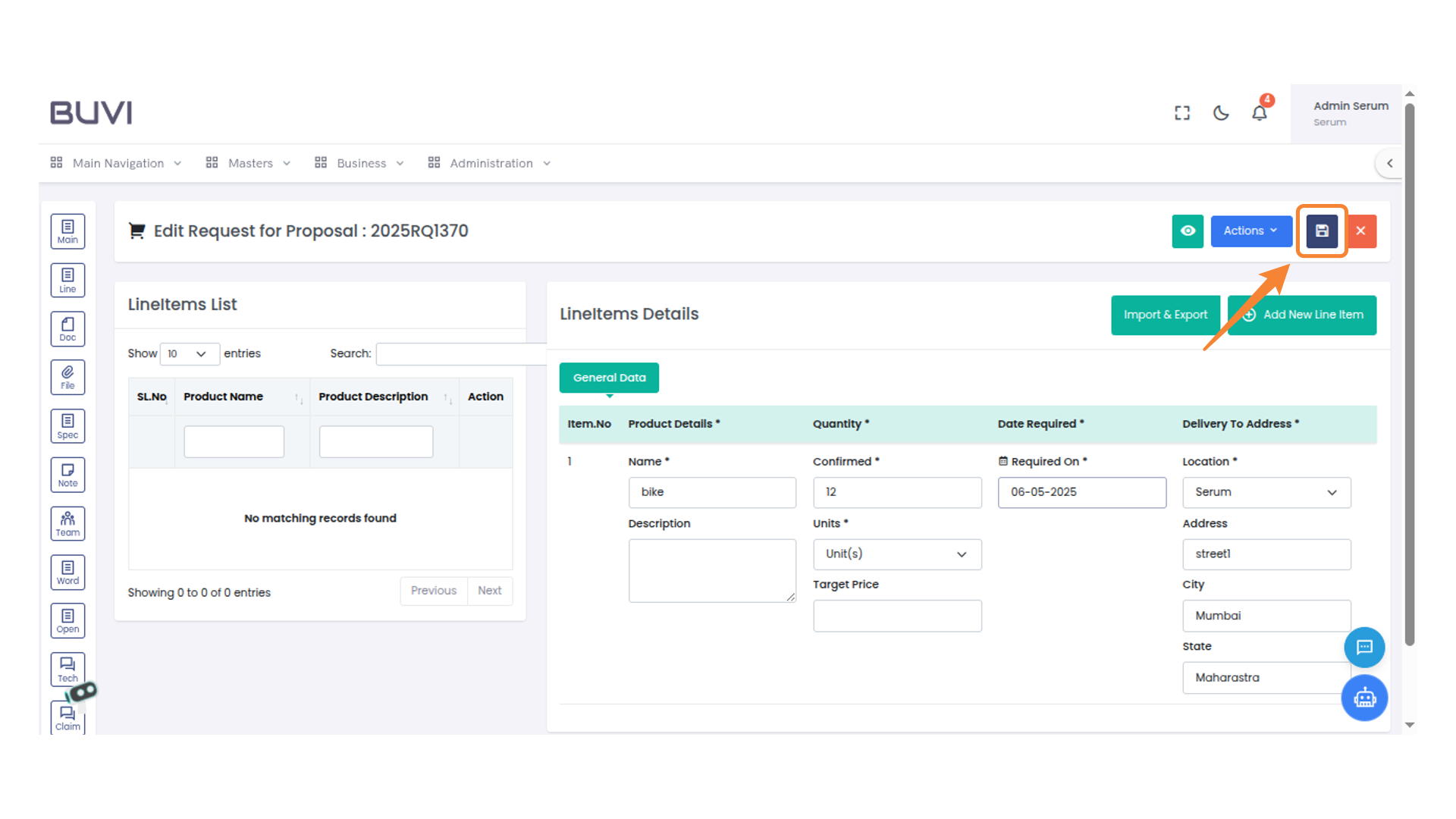The height and width of the screenshot is (819, 1456).
Task: Open the Units dropdown
Action: click(896, 554)
